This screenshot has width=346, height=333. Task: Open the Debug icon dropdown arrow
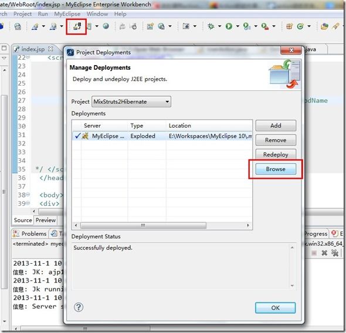(219, 26)
